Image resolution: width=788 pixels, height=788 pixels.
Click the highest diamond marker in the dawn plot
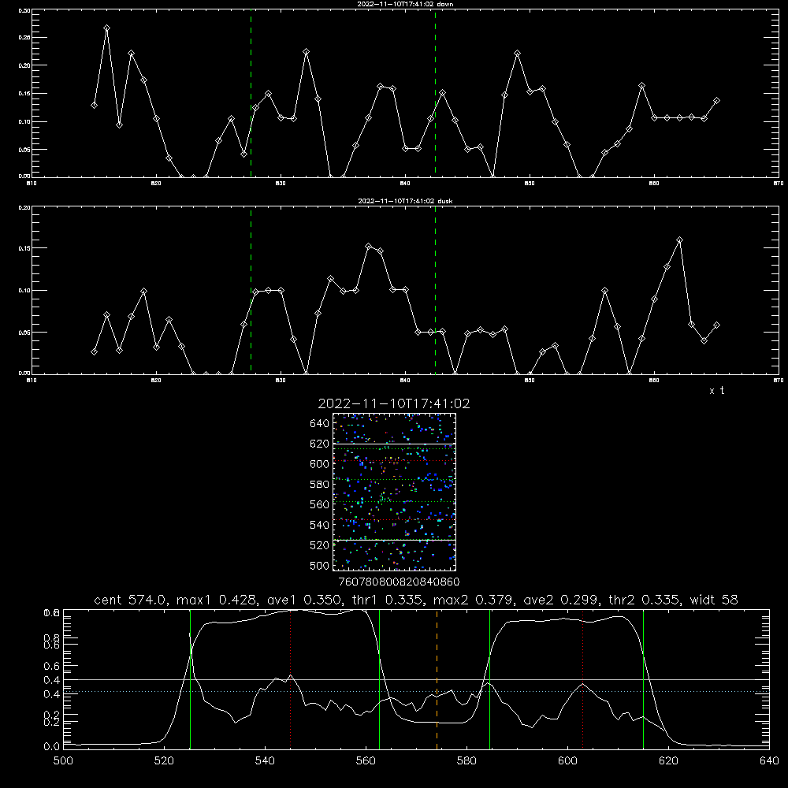click(x=106, y=28)
